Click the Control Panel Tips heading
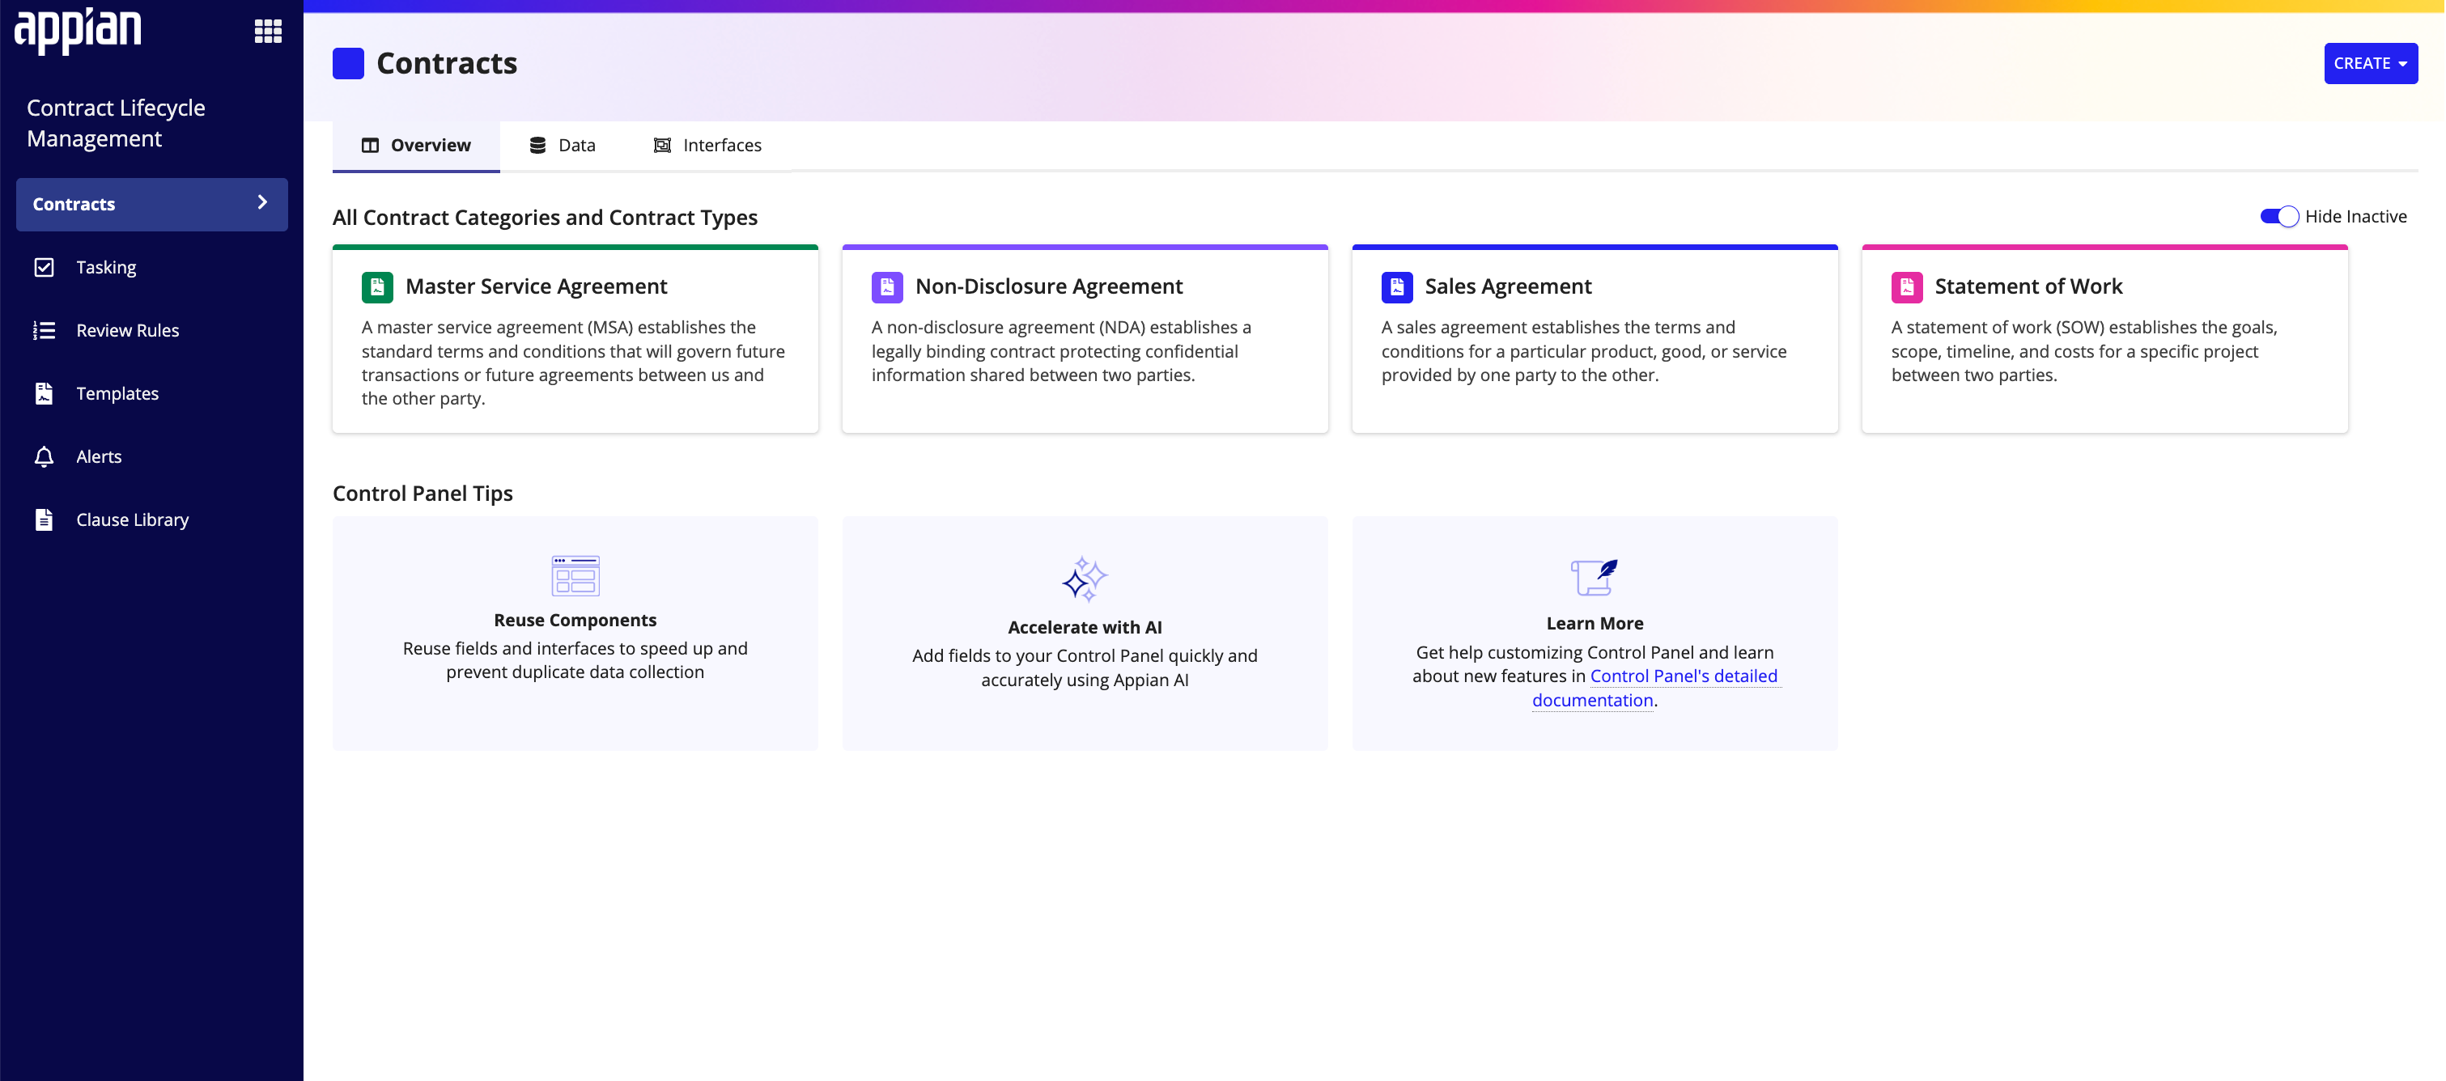This screenshot has width=2446, height=1081. coord(423,494)
